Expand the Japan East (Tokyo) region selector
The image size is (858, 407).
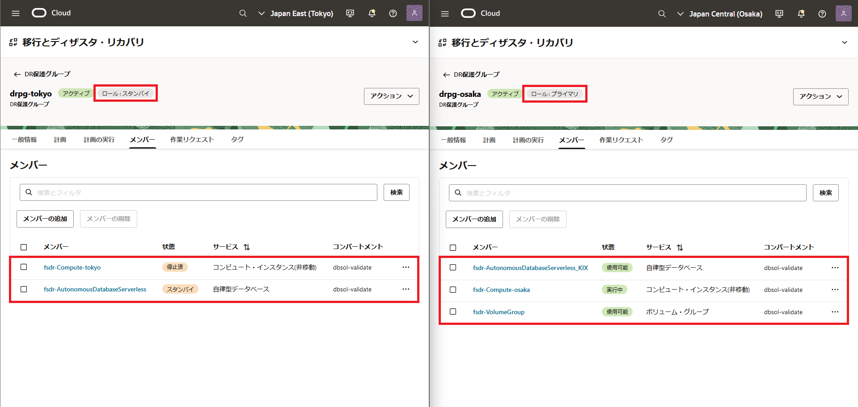pyautogui.click(x=296, y=13)
